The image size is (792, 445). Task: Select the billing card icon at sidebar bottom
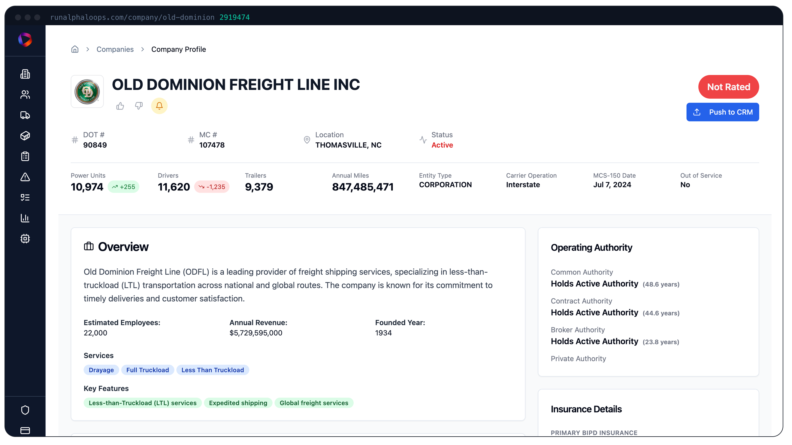(25, 430)
